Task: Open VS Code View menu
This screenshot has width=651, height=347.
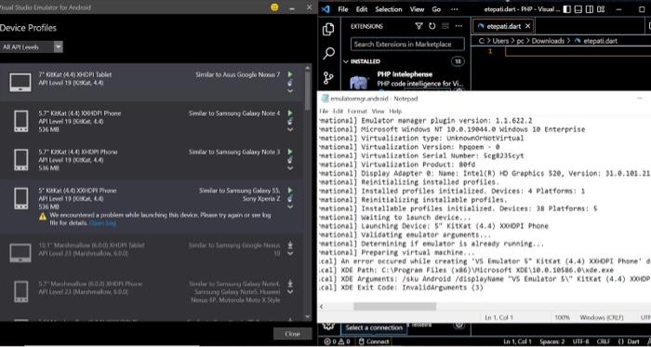Action: (x=417, y=9)
